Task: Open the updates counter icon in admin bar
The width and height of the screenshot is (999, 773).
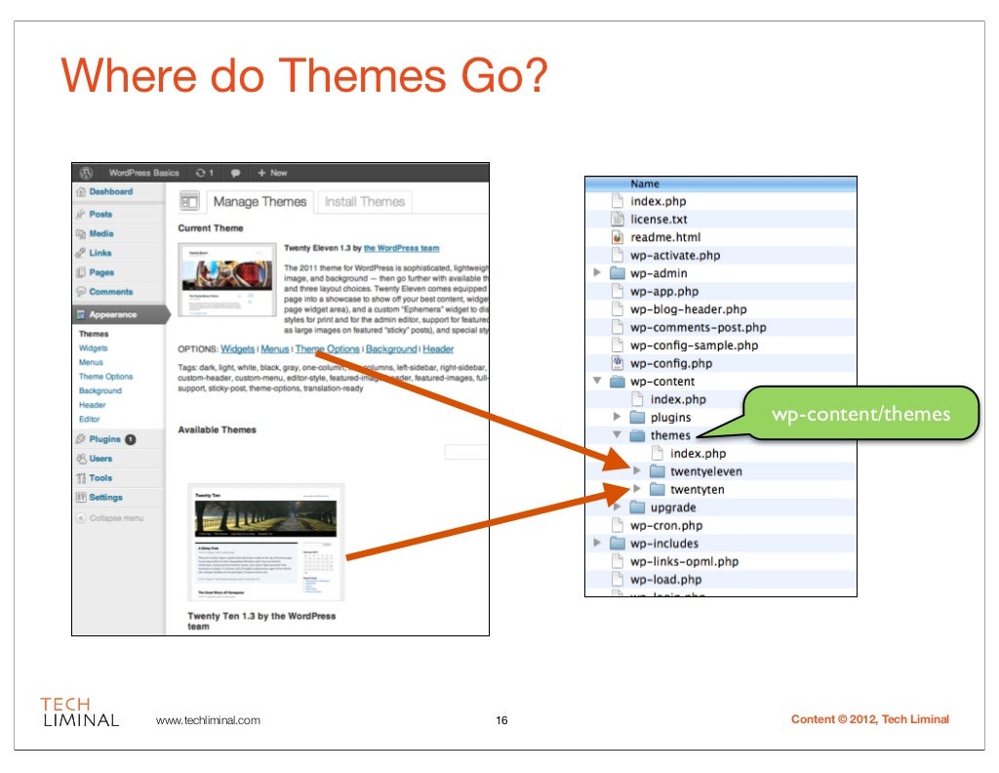Action: 205,173
